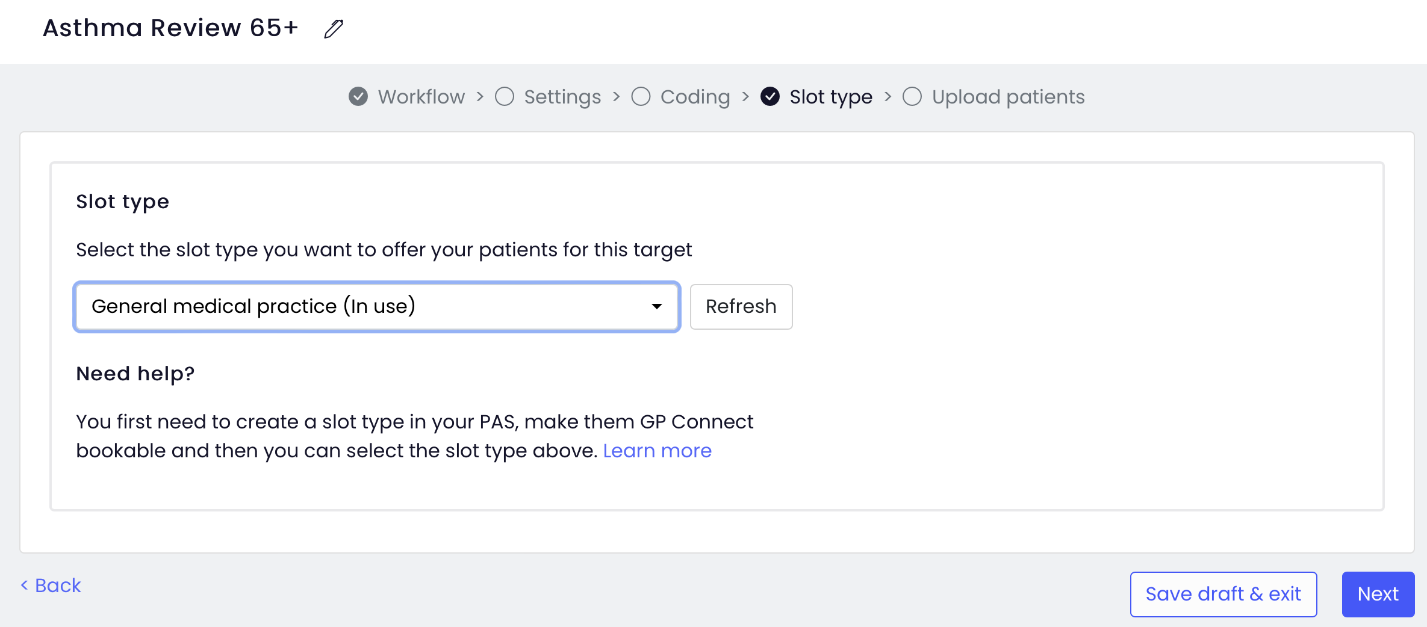Click the chevron before Upload patients
The height and width of the screenshot is (627, 1427).
click(888, 96)
